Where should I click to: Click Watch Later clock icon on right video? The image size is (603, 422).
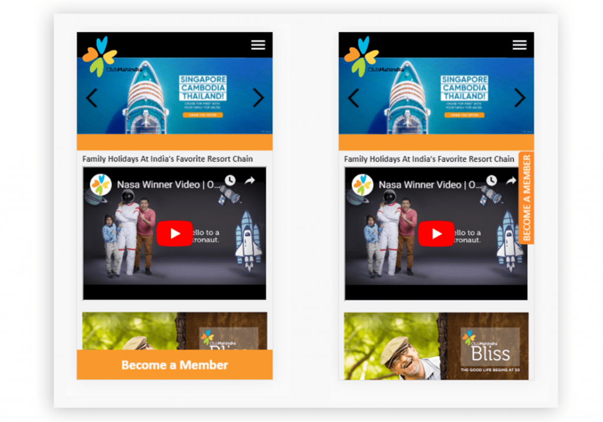click(x=491, y=180)
